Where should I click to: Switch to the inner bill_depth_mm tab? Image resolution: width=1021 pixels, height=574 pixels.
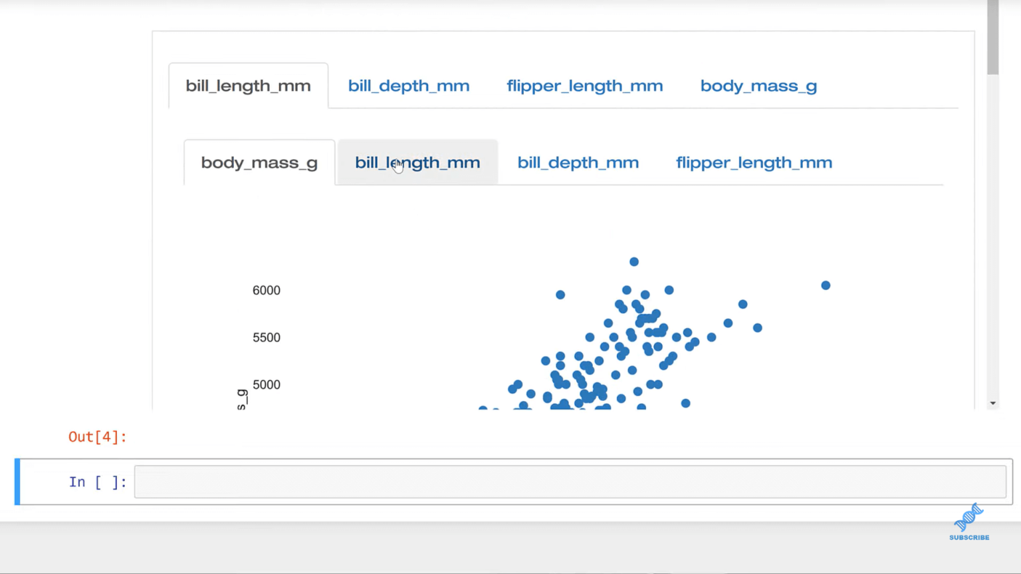point(578,162)
